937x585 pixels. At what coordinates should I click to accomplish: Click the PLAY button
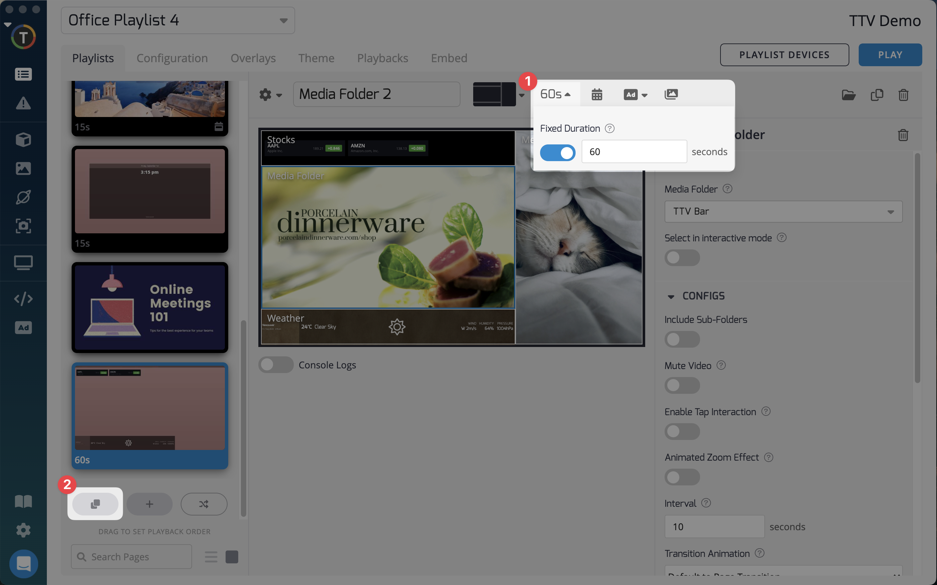890,55
